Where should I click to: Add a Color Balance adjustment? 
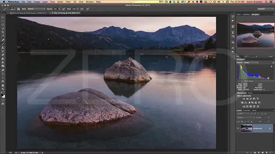(246, 103)
